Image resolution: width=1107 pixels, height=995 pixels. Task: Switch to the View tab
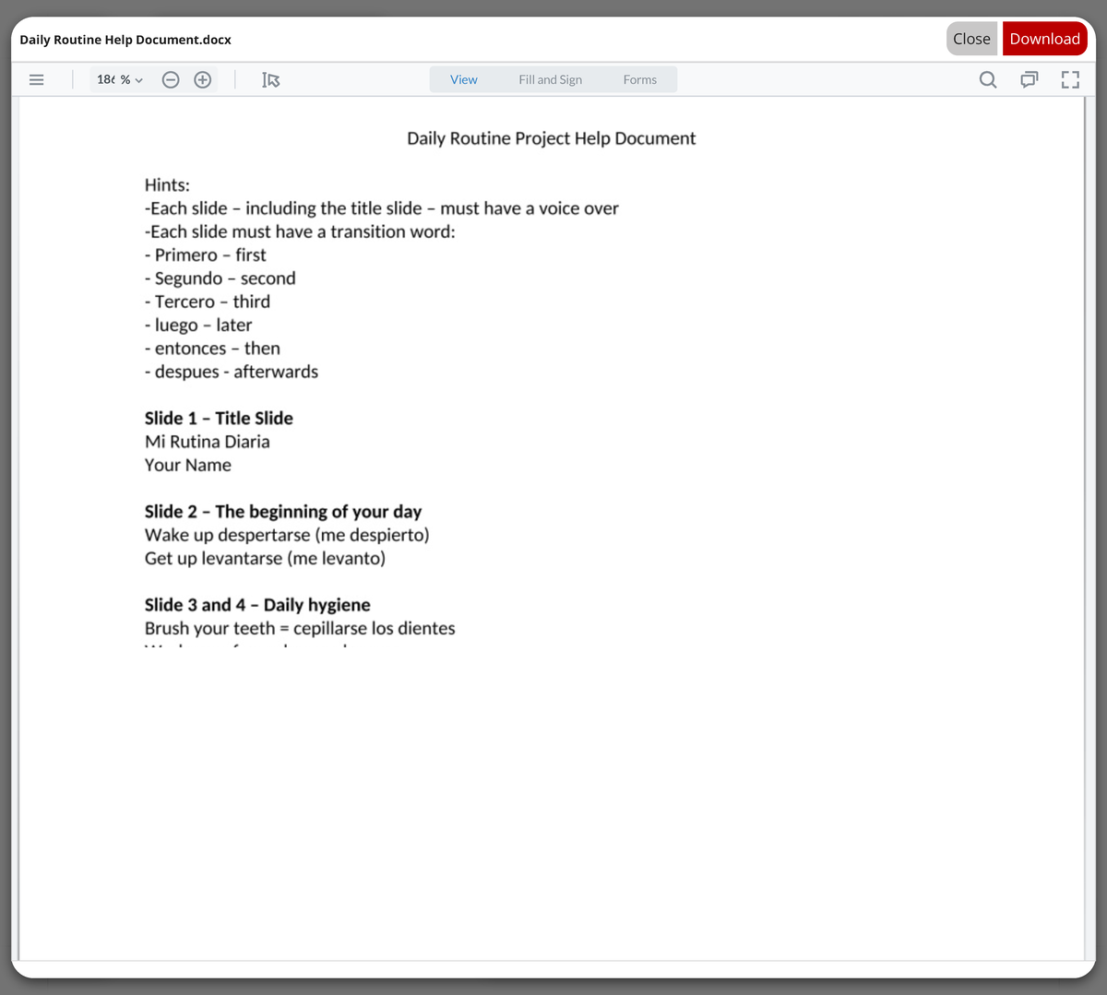464,80
